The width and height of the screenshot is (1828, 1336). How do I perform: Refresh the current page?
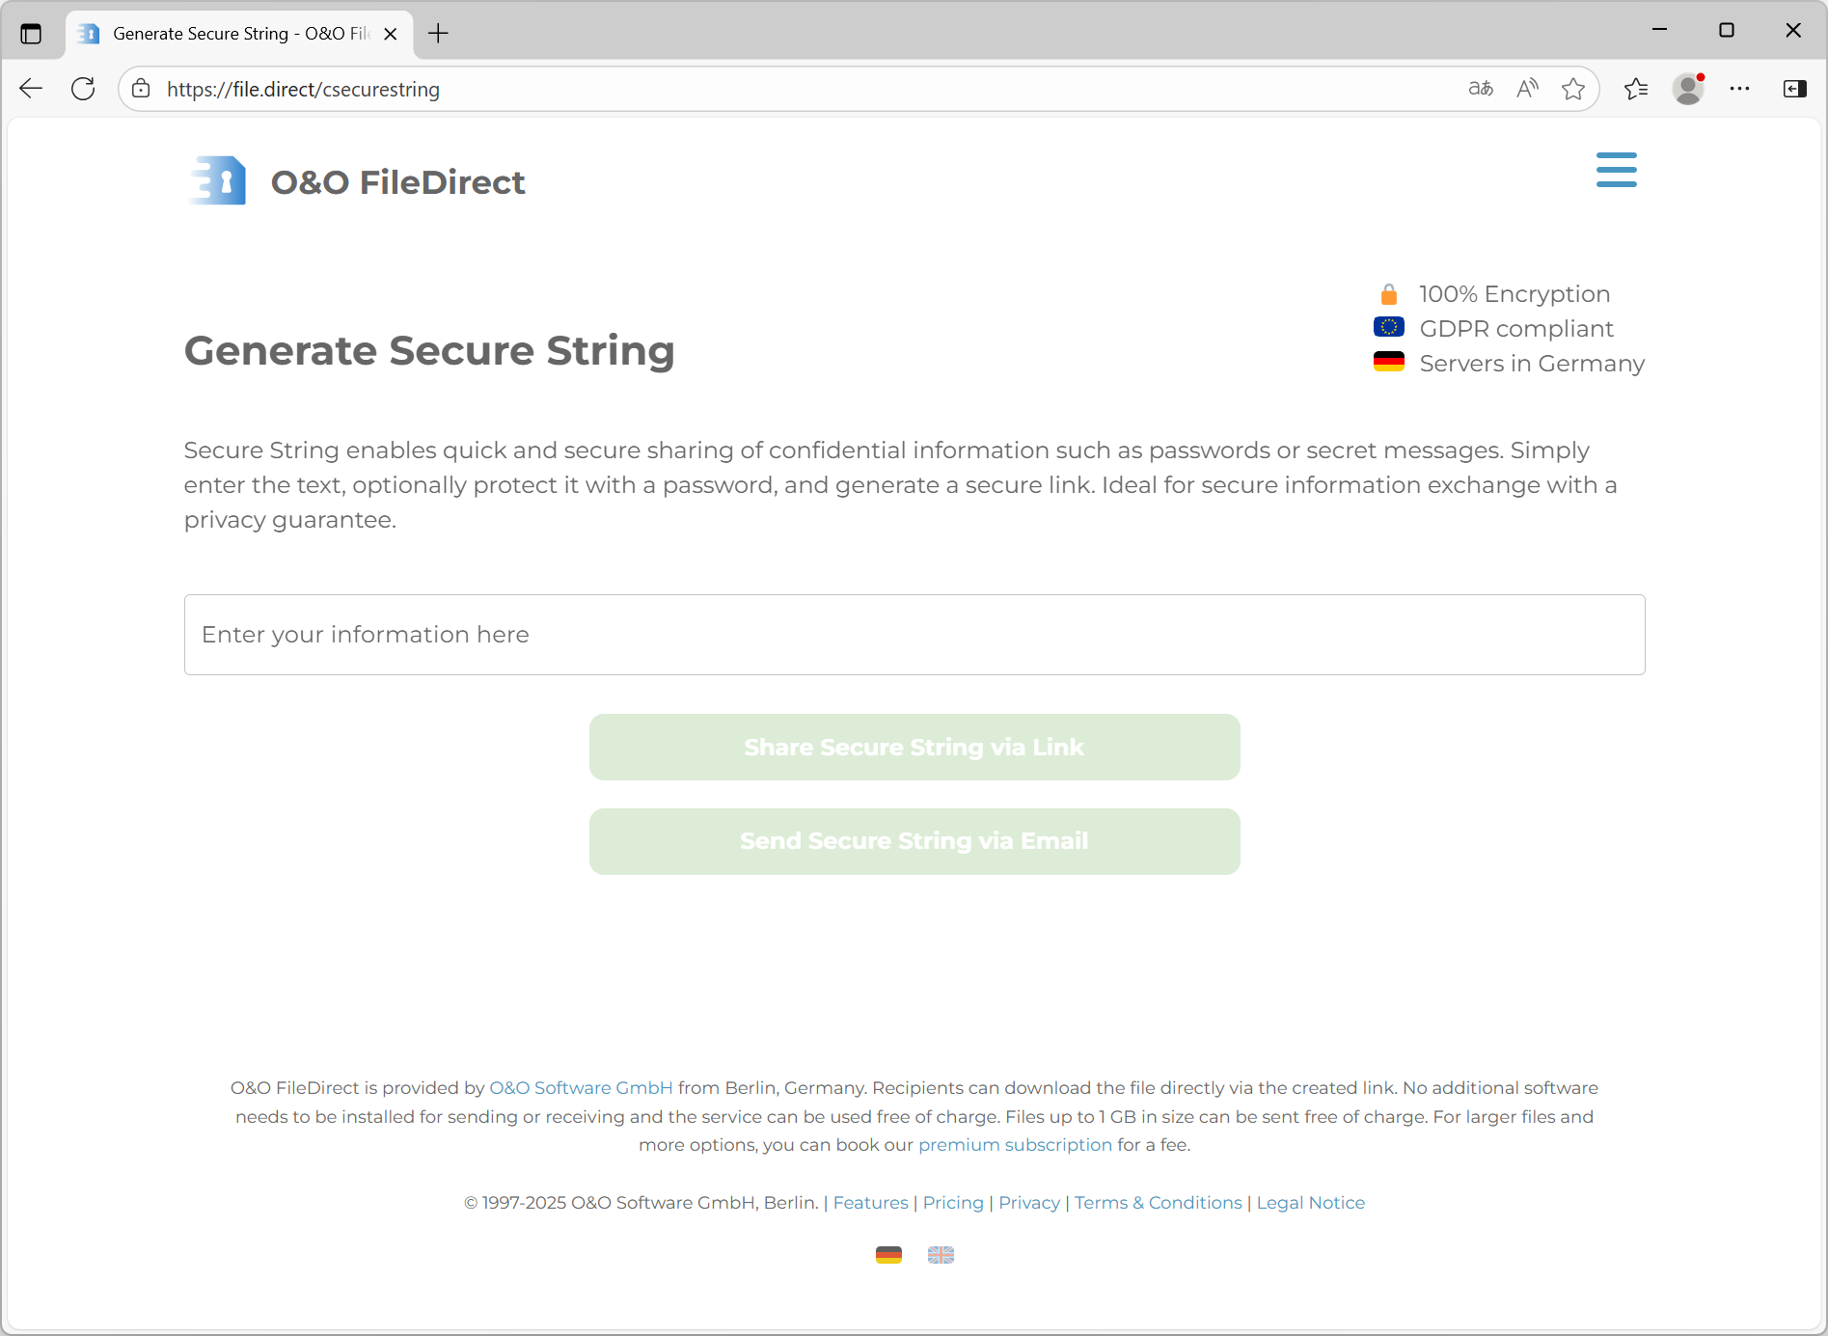coord(84,89)
